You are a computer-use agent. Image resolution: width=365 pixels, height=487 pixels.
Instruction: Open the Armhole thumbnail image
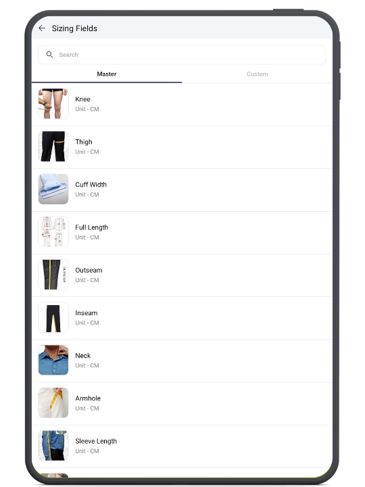(53, 403)
